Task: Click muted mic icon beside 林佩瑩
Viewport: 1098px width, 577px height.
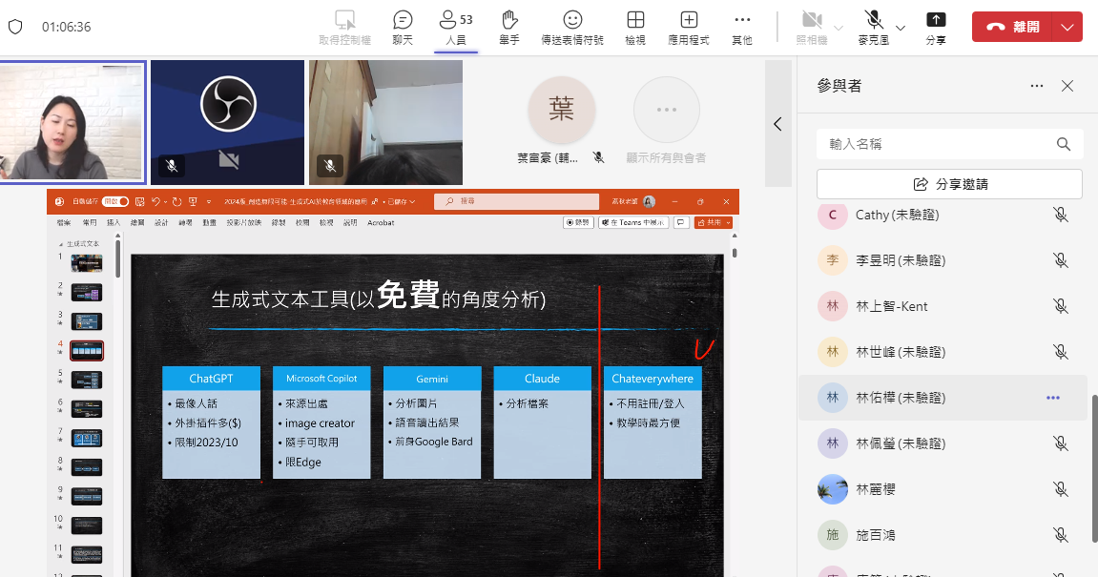Action: (x=1061, y=443)
